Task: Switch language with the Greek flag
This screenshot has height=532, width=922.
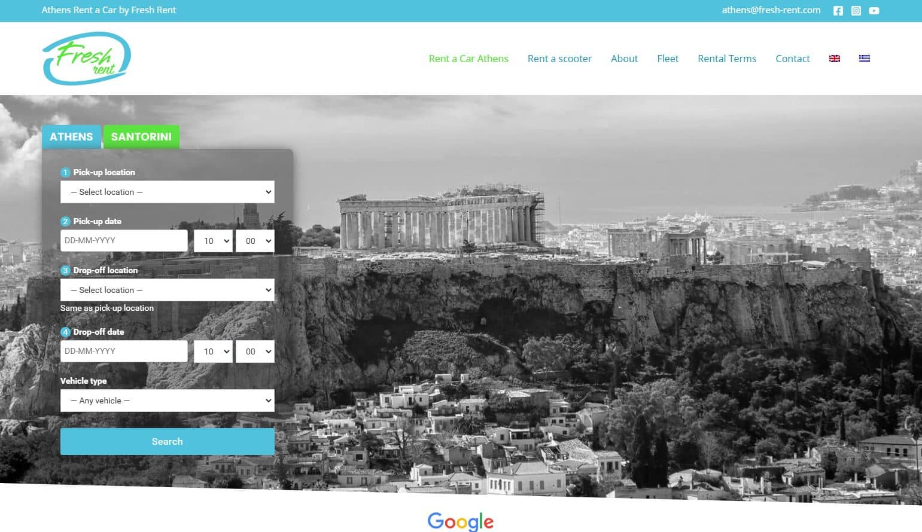Action: pyautogui.click(x=864, y=59)
